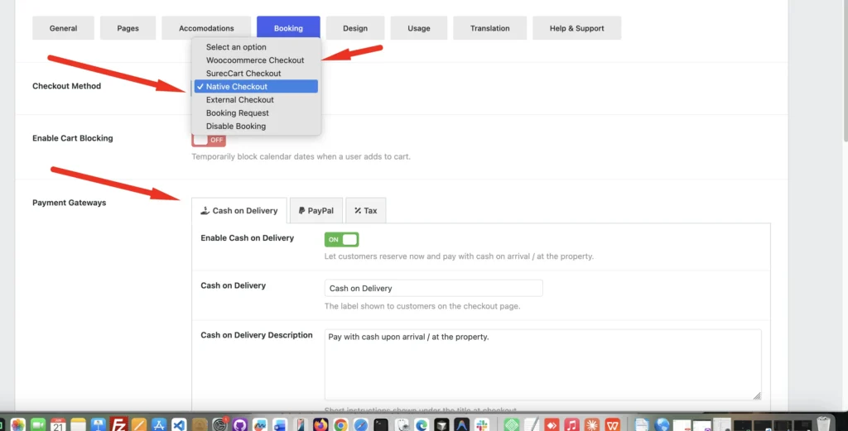848x431 pixels.
Task: Open Calendar icon showing 21
Action: (x=58, y=424)
